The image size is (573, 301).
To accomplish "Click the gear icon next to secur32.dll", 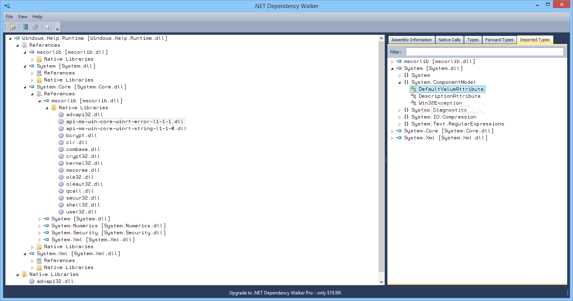I will pos(61,198).
